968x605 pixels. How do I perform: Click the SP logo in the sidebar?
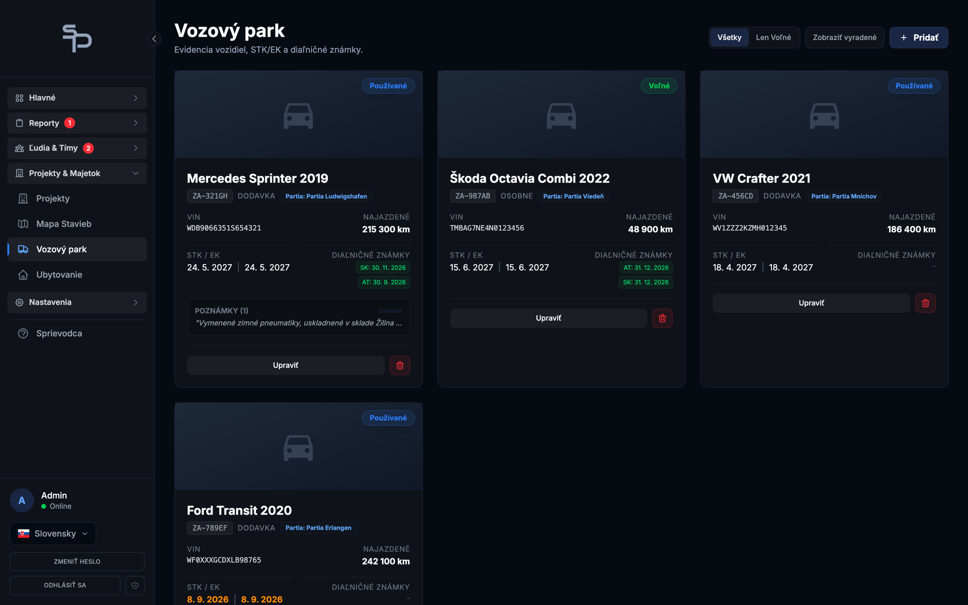77,38
